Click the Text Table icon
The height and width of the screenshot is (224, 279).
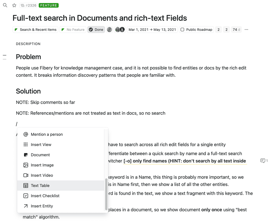pyautogui.click(x=26, y=185)
